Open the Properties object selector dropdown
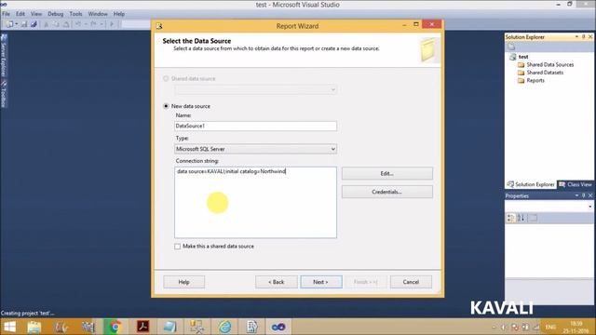 pyautogui.click(x=589, y=207)
